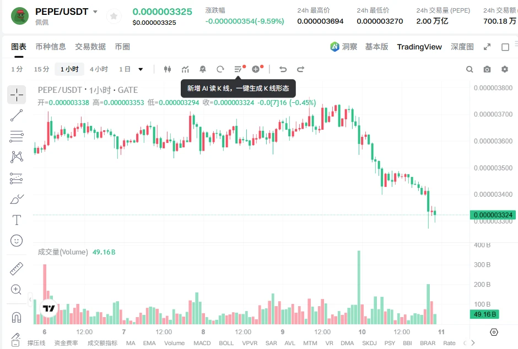Select the prediction measurement tool
This screenshot has width=518, height=349.
pyautogui.click(x=17, y=178)
